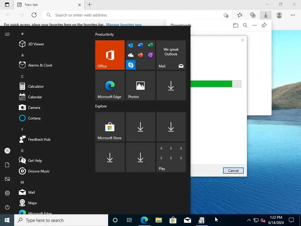Expand the Start menu hamburger navigation
301x226 pixels.
coord(7,34)
